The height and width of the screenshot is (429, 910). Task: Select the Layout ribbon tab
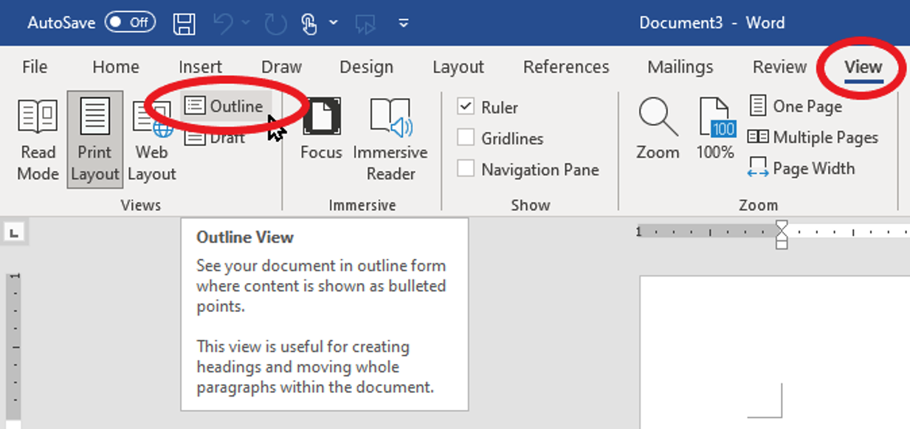[458, 67]
